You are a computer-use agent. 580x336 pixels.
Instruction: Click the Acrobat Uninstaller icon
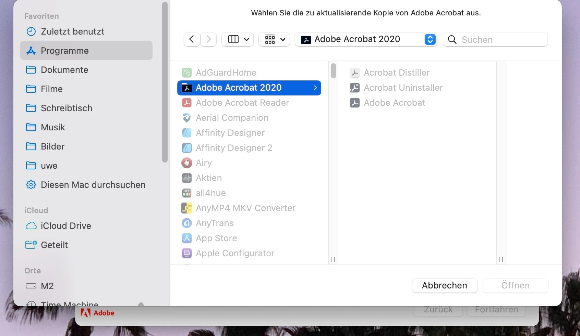click(355, 88)
